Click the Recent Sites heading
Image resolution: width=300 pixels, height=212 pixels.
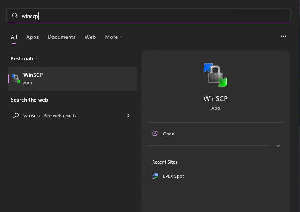coord(165,162)
